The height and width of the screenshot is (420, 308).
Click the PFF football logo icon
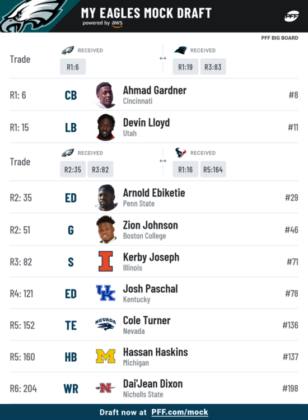pos(292,16)
